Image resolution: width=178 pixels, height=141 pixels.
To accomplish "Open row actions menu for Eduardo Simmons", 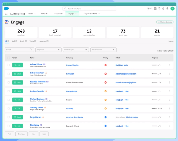I will click(x=170, y=83).
